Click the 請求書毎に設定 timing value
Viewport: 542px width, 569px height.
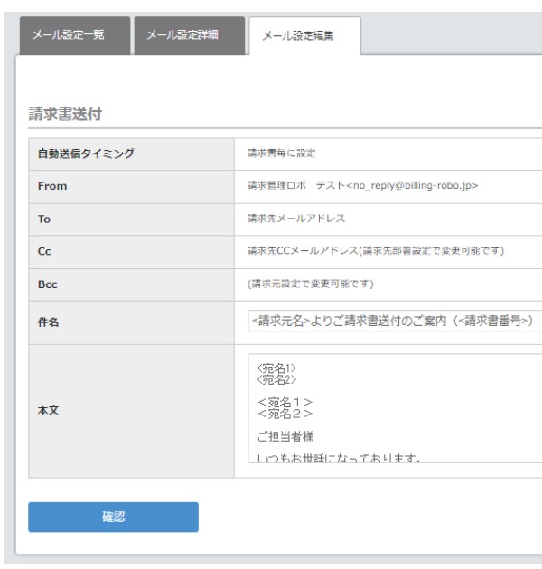[281, 154]
